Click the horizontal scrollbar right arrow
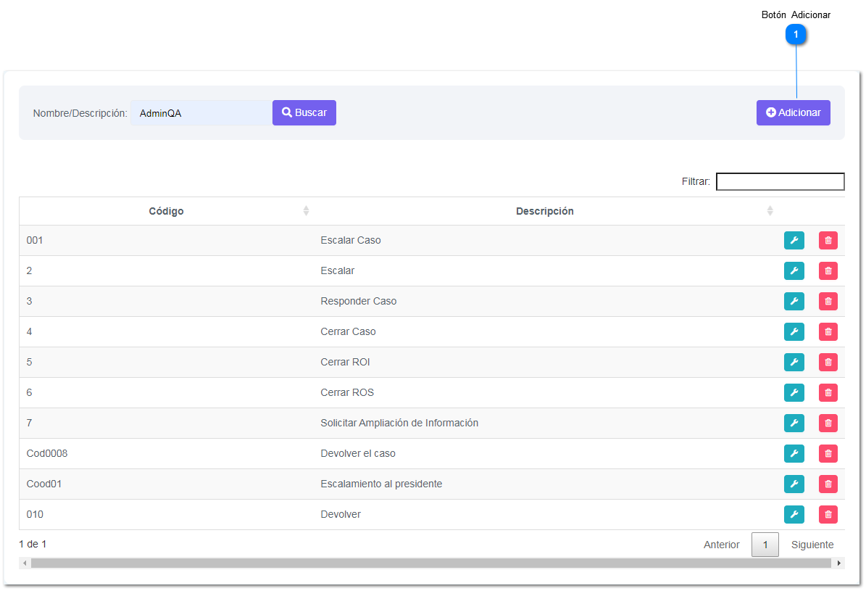The image size is (866, 591). click(x=839, y=563)
